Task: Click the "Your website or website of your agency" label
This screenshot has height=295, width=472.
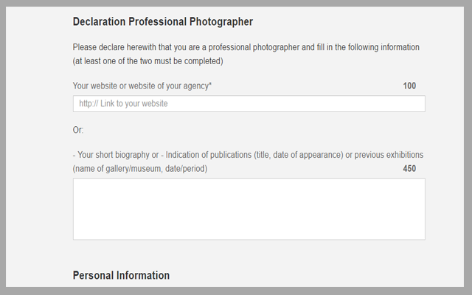Action: (140, 86)
